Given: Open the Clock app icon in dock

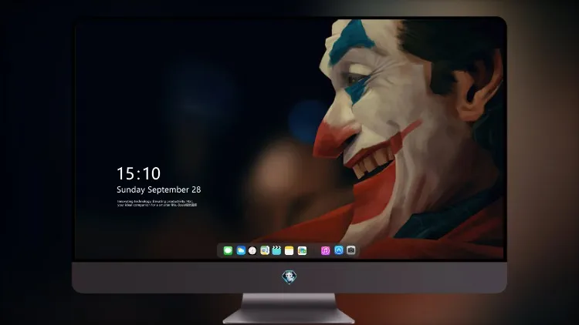Looking at the screenshot, I should point(252,250).
